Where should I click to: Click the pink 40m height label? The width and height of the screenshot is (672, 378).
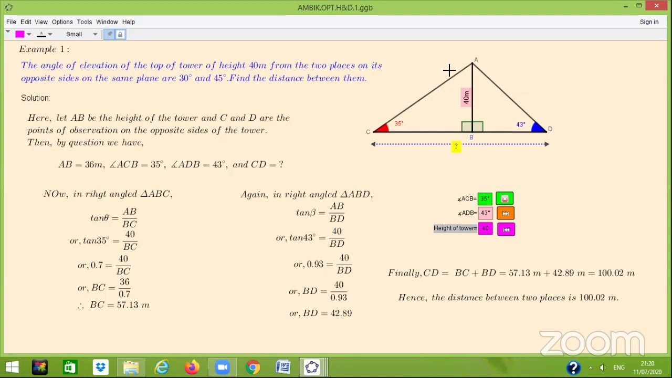tap(466, 98)
